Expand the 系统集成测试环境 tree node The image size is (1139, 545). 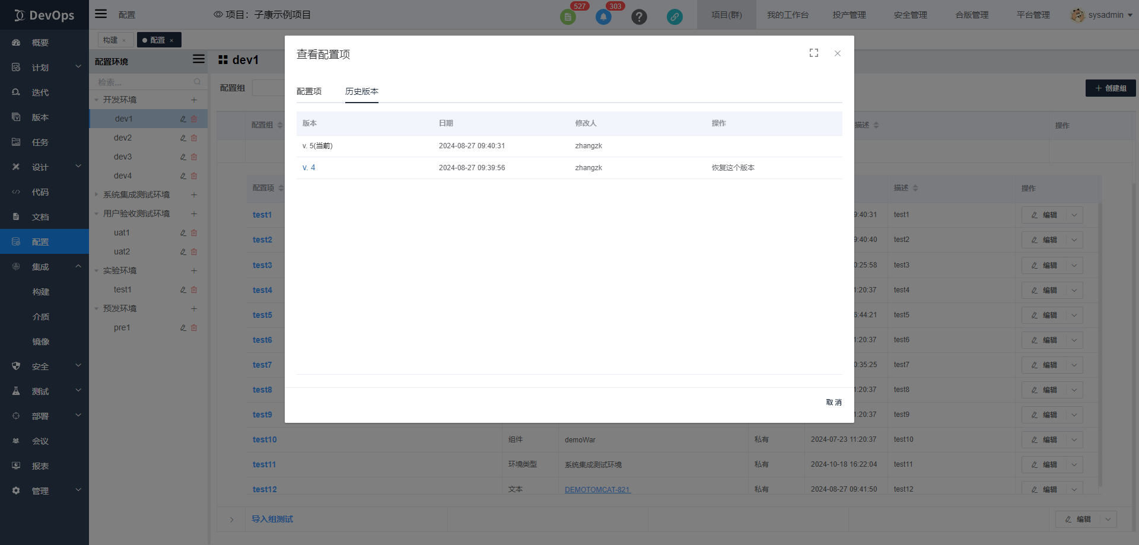point(97,195)
